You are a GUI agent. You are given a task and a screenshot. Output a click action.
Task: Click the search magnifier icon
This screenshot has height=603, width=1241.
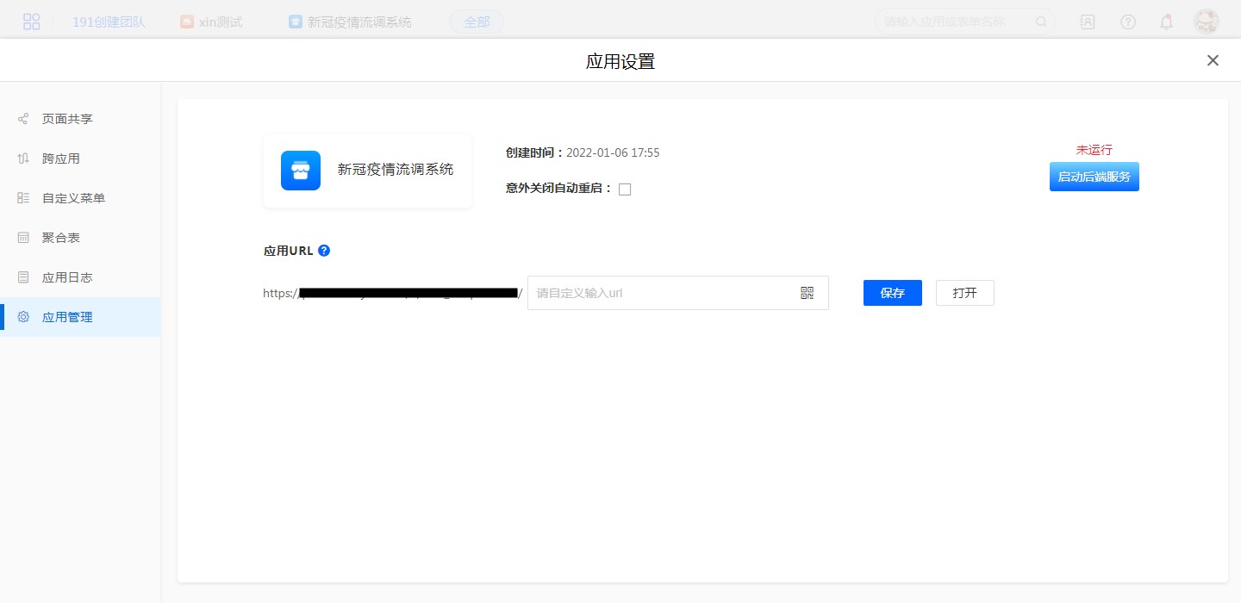coord(1041,22)
